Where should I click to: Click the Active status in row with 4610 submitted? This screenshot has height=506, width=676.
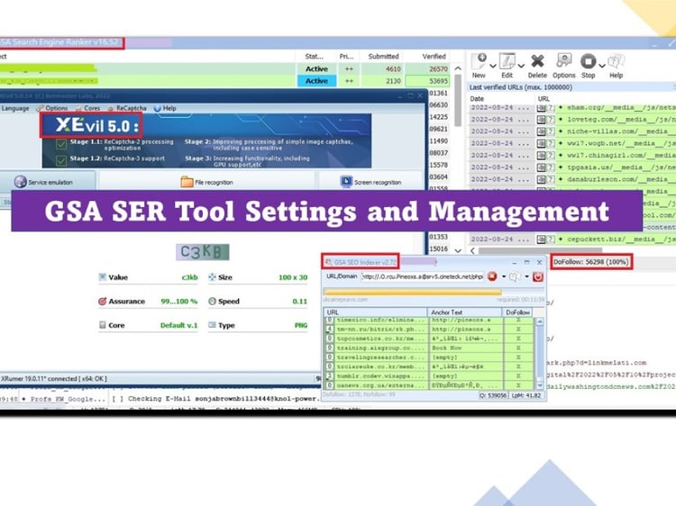point(316,69)
